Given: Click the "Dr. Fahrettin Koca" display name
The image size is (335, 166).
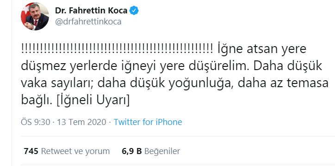Looking at the screenshot, I should pyautogui.click(x=91, y=11).
